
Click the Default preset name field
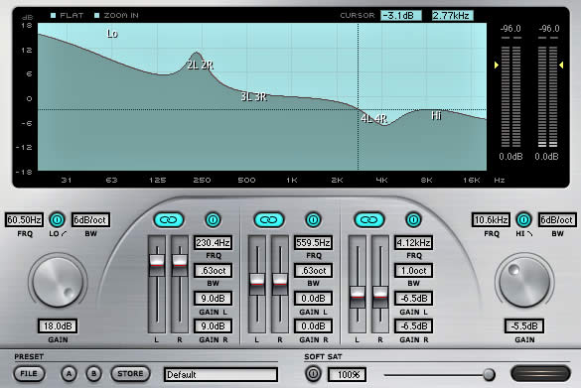220,375
